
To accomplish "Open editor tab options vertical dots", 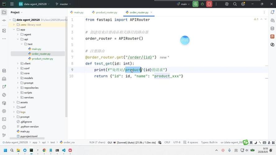I will click(x=264, y=12).
